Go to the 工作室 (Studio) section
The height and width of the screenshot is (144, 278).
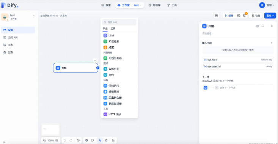[124, 5]
